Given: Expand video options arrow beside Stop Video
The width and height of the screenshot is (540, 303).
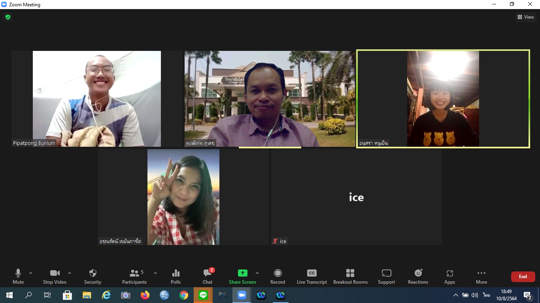Looking at the screenshot, I should coord(70,273).
